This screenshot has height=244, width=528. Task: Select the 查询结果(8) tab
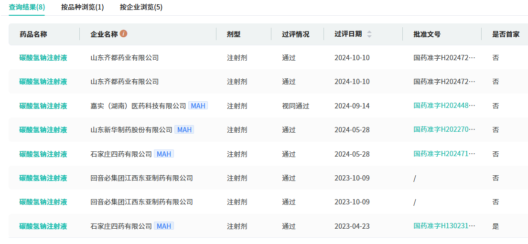tap(27, 7)
